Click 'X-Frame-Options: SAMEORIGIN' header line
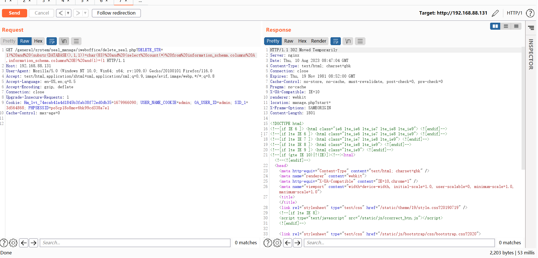The height and width of the screenshot is (258, 538). (301, 108)
